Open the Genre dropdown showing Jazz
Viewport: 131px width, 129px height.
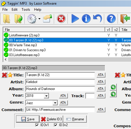pos(55,103)
